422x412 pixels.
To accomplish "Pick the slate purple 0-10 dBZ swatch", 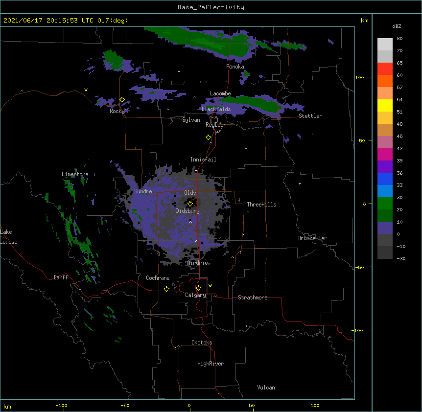I will tap(385, 228).
